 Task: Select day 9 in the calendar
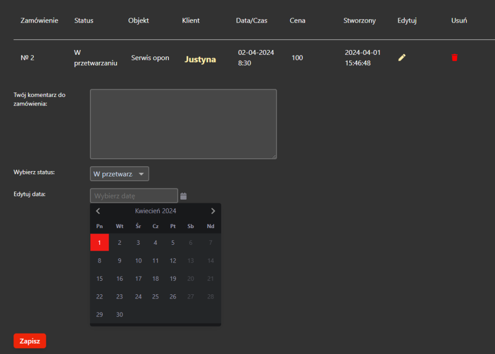tap(119, 261)
